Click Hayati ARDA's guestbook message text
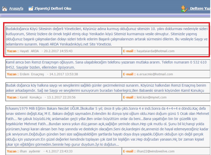This screenshot has height=155, width=211. (106, 37)
